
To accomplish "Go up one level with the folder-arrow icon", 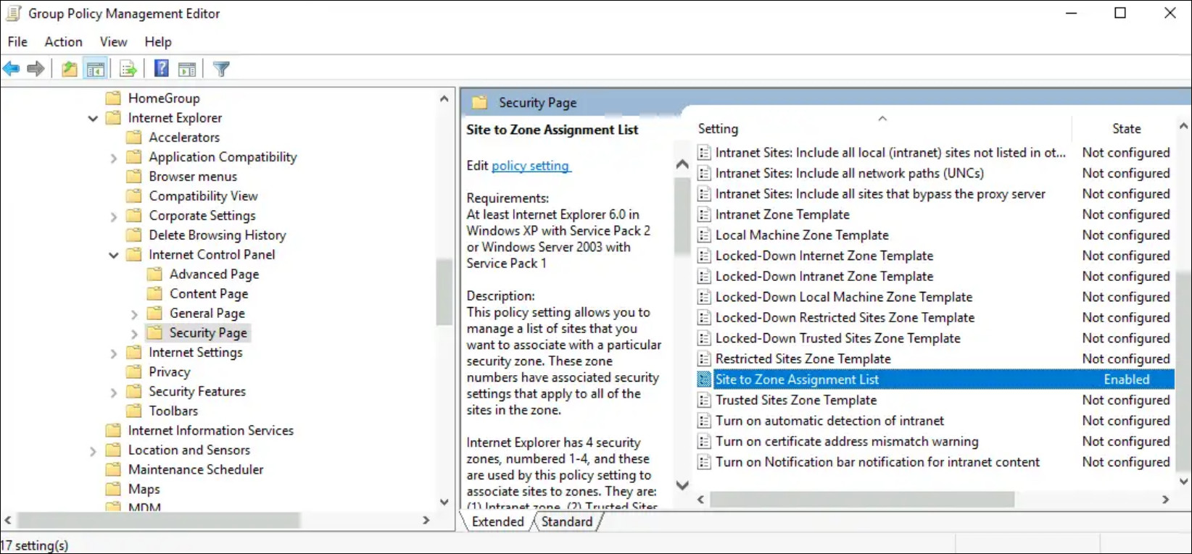I will click(x=69, y=69).
